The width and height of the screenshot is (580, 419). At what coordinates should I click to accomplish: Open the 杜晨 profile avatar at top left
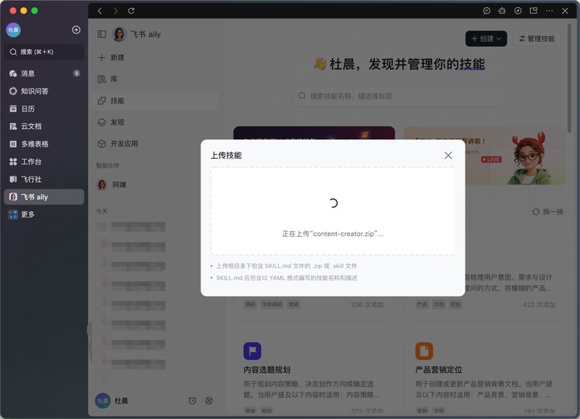14,30
